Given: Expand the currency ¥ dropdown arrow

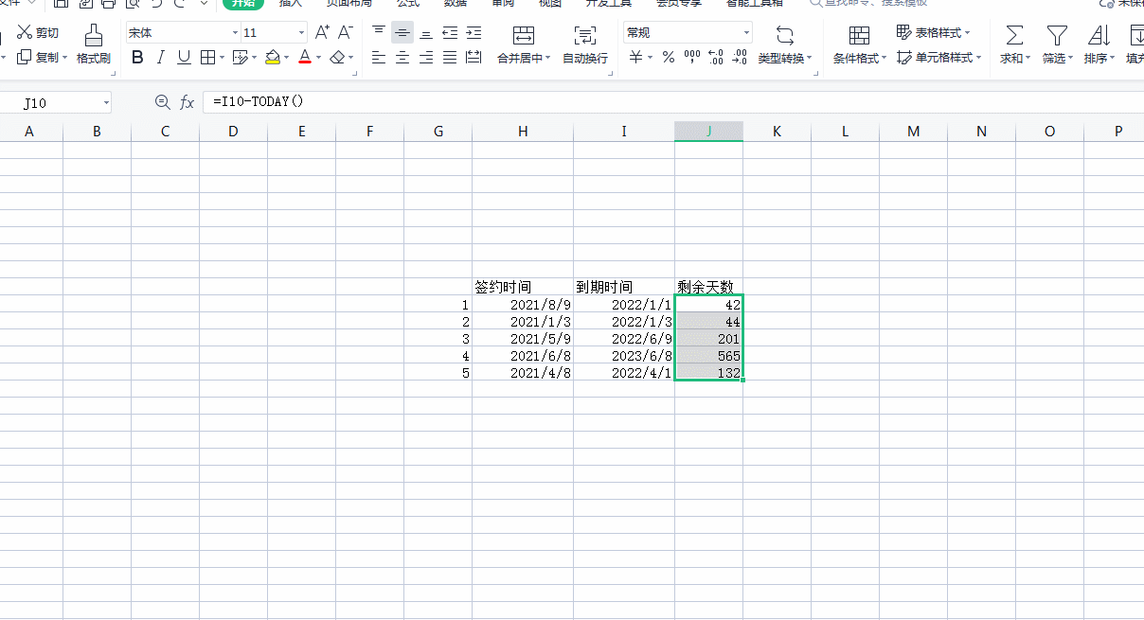Looking at the screenshot, I should tap(651, 58).
